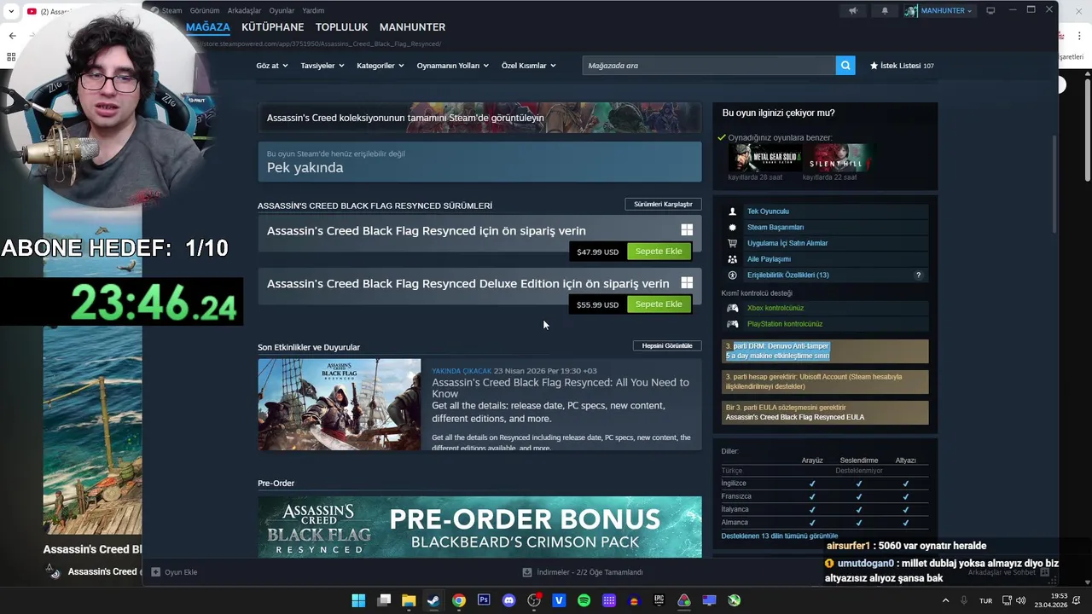Click the Oyun Ekle plus icon

coord(155,572)
